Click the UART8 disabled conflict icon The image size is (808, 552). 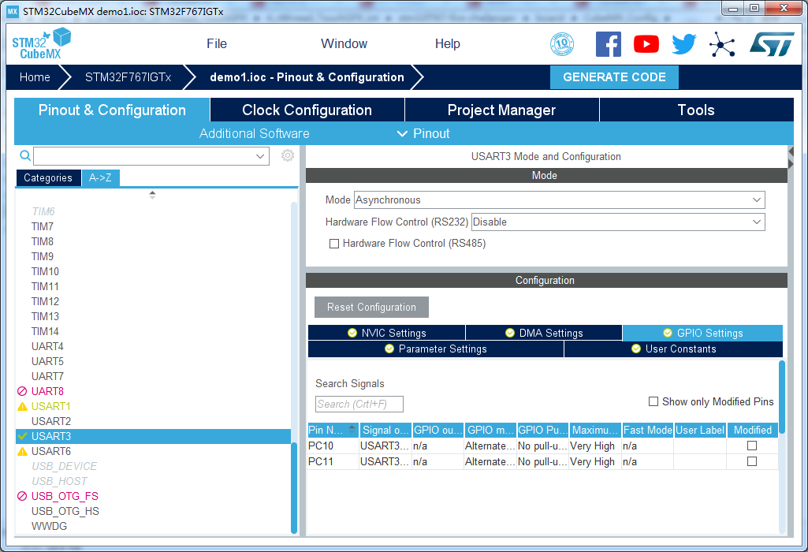pyautogui.click(x=22, y=391)
